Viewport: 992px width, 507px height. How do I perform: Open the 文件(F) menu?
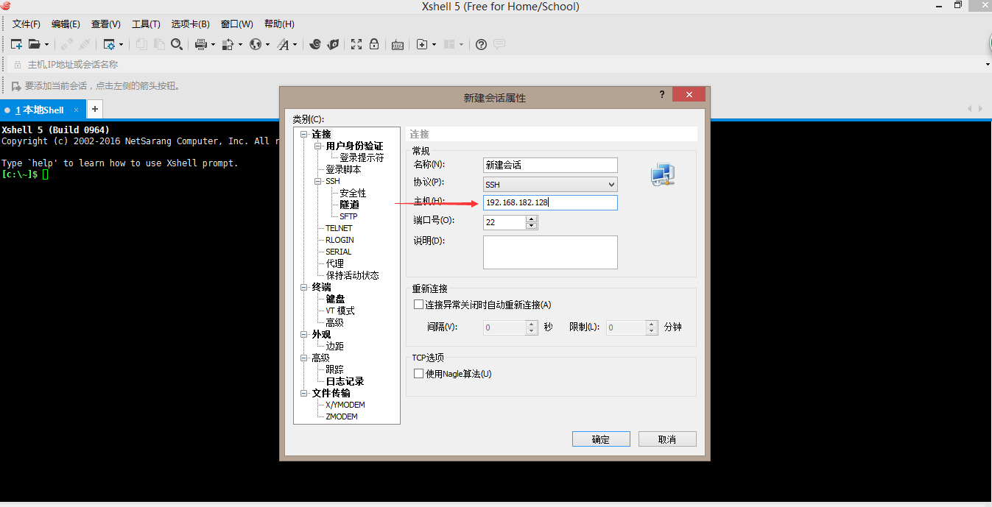pos(27,24)
